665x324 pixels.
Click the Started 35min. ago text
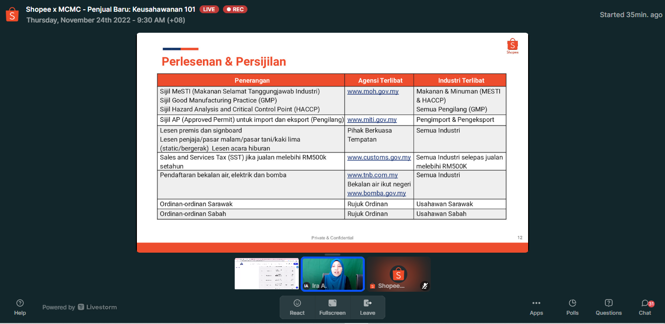631,15
